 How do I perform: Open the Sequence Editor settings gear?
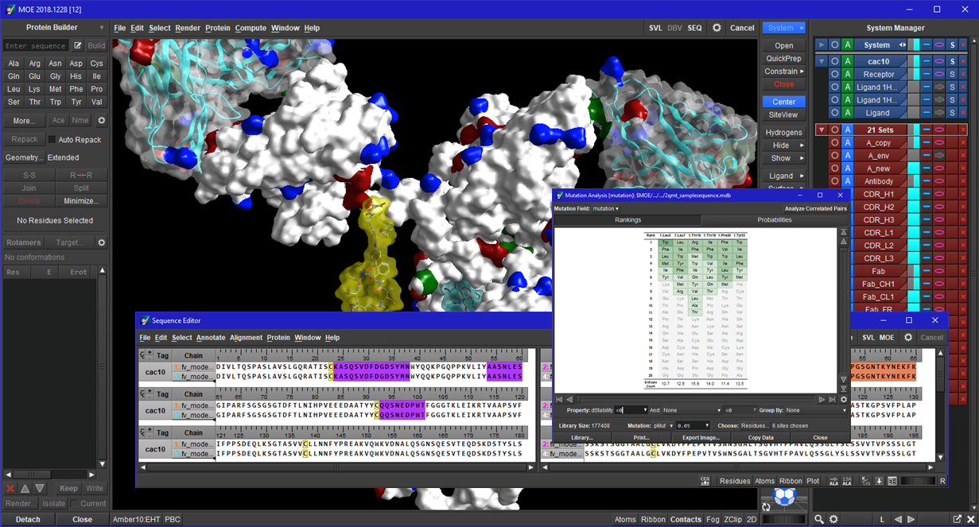(908, 338)
